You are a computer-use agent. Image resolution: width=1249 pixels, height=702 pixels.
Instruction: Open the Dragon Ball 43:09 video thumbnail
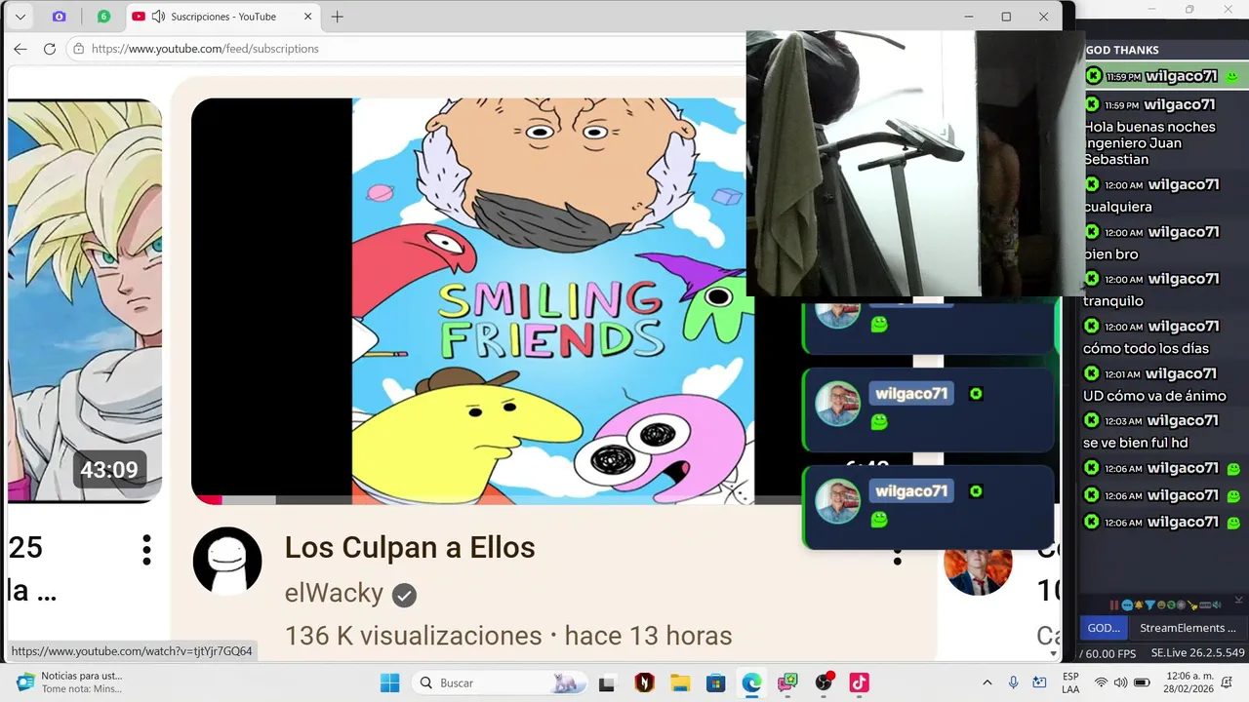(x=85, y=300)
